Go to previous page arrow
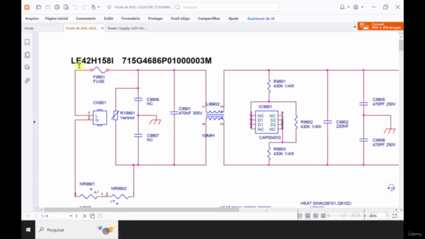The image size is (425, 239). pos(35,216)
